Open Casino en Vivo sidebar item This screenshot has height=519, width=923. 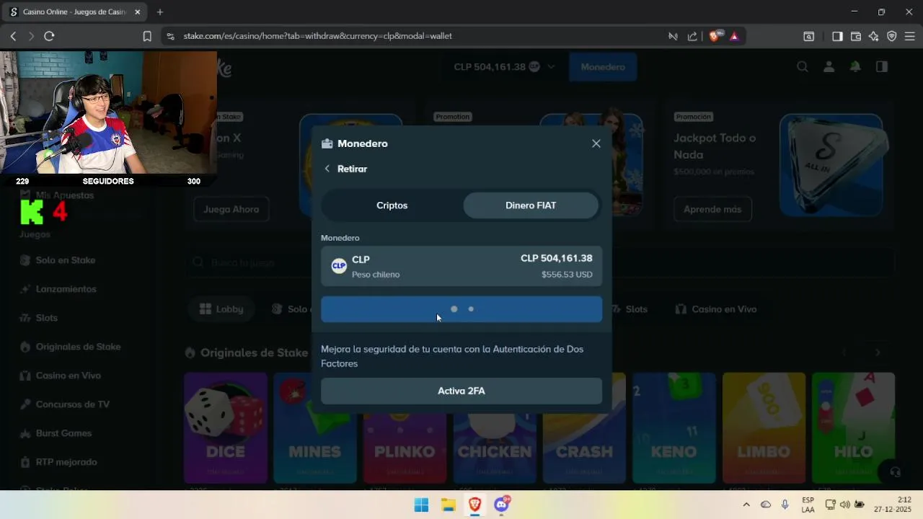(68, 376)
